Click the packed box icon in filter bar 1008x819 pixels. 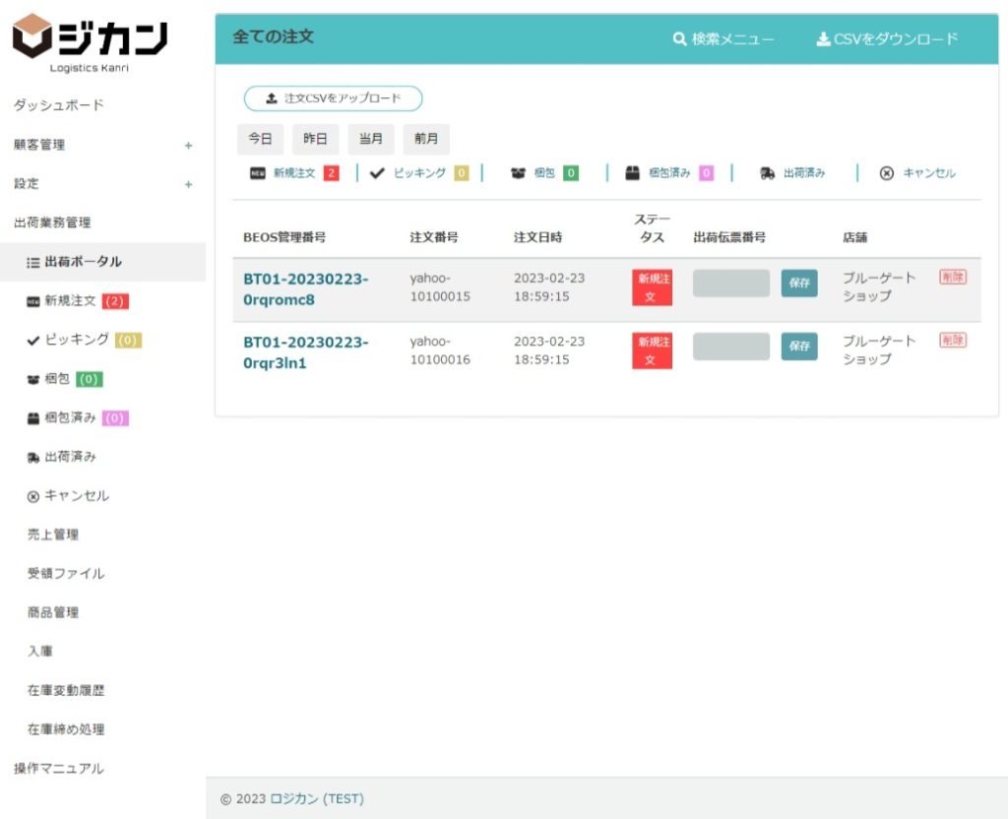[x=633, y=173]
